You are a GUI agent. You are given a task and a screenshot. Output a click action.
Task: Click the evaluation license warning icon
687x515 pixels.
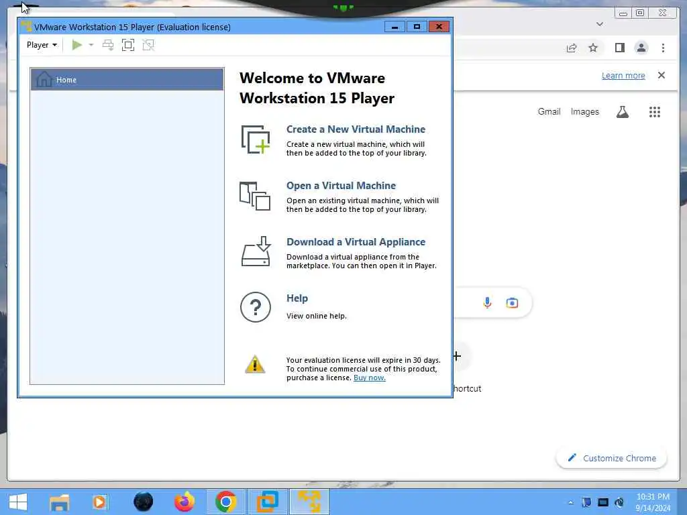coord(254,364)
